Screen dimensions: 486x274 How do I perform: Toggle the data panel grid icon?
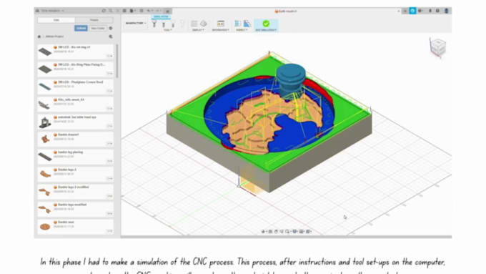pos(124,11)
